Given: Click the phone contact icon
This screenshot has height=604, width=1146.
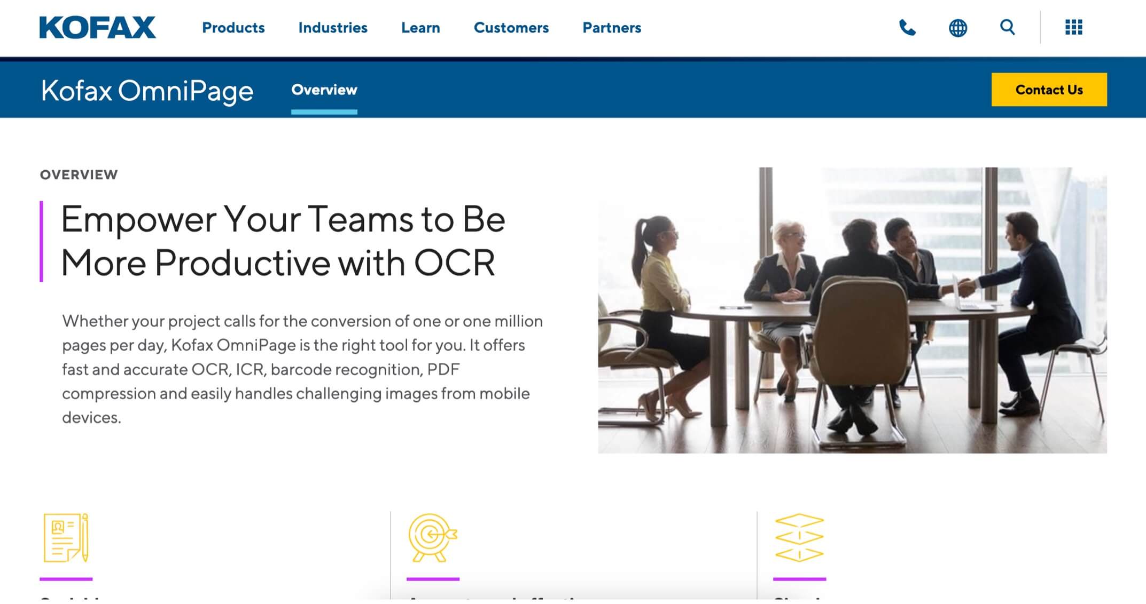Looking at the screenshot, I should [908, 28].
